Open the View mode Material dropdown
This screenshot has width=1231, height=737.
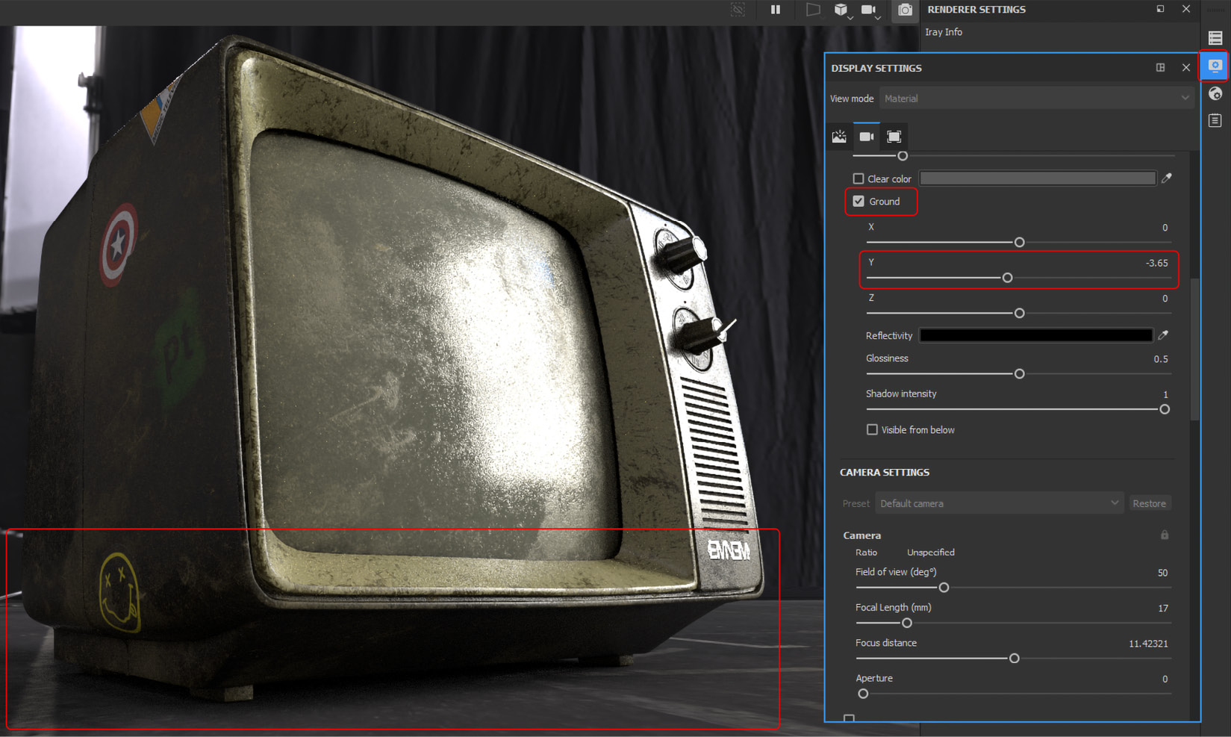coord(1036,99)
